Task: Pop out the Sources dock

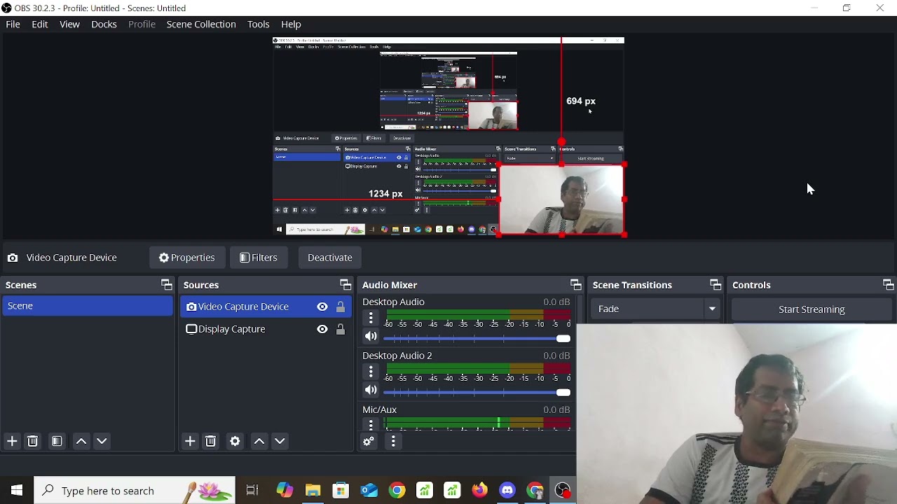Action: coord(345,285)
